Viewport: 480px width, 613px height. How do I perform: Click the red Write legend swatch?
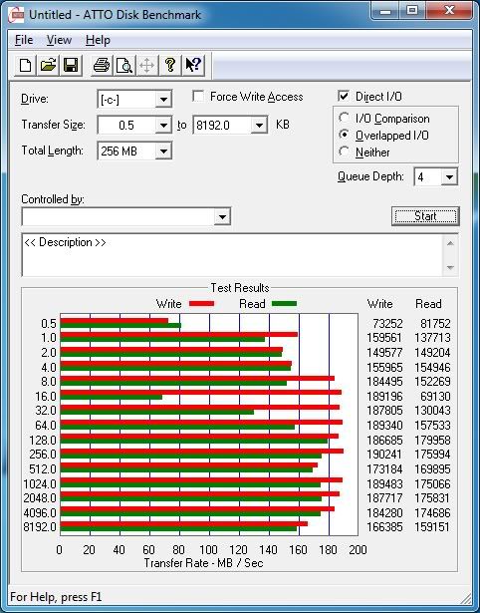pyautogui.click(x=201, y=303)
